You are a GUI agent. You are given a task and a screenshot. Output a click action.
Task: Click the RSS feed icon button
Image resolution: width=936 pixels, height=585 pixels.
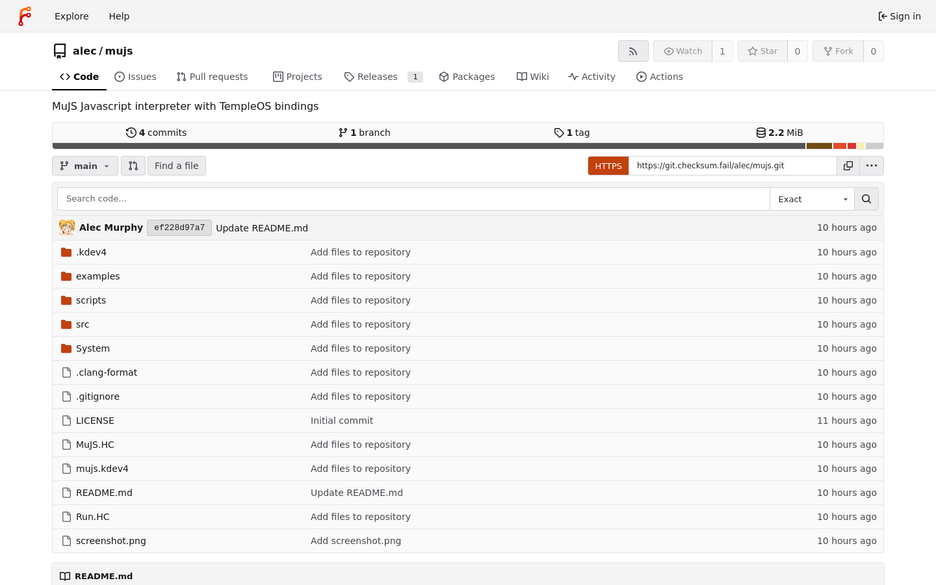point(633,51)
